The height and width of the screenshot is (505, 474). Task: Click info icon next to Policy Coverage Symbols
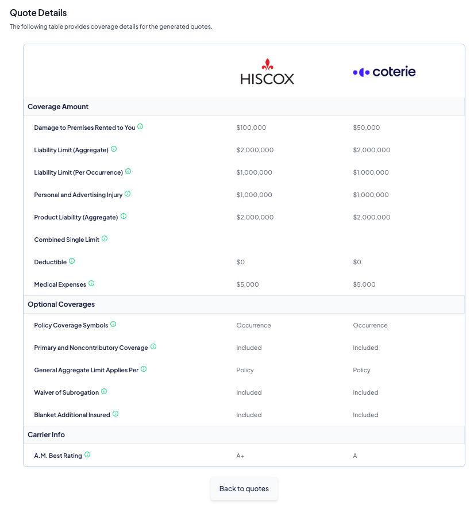[x=113, y=324]
